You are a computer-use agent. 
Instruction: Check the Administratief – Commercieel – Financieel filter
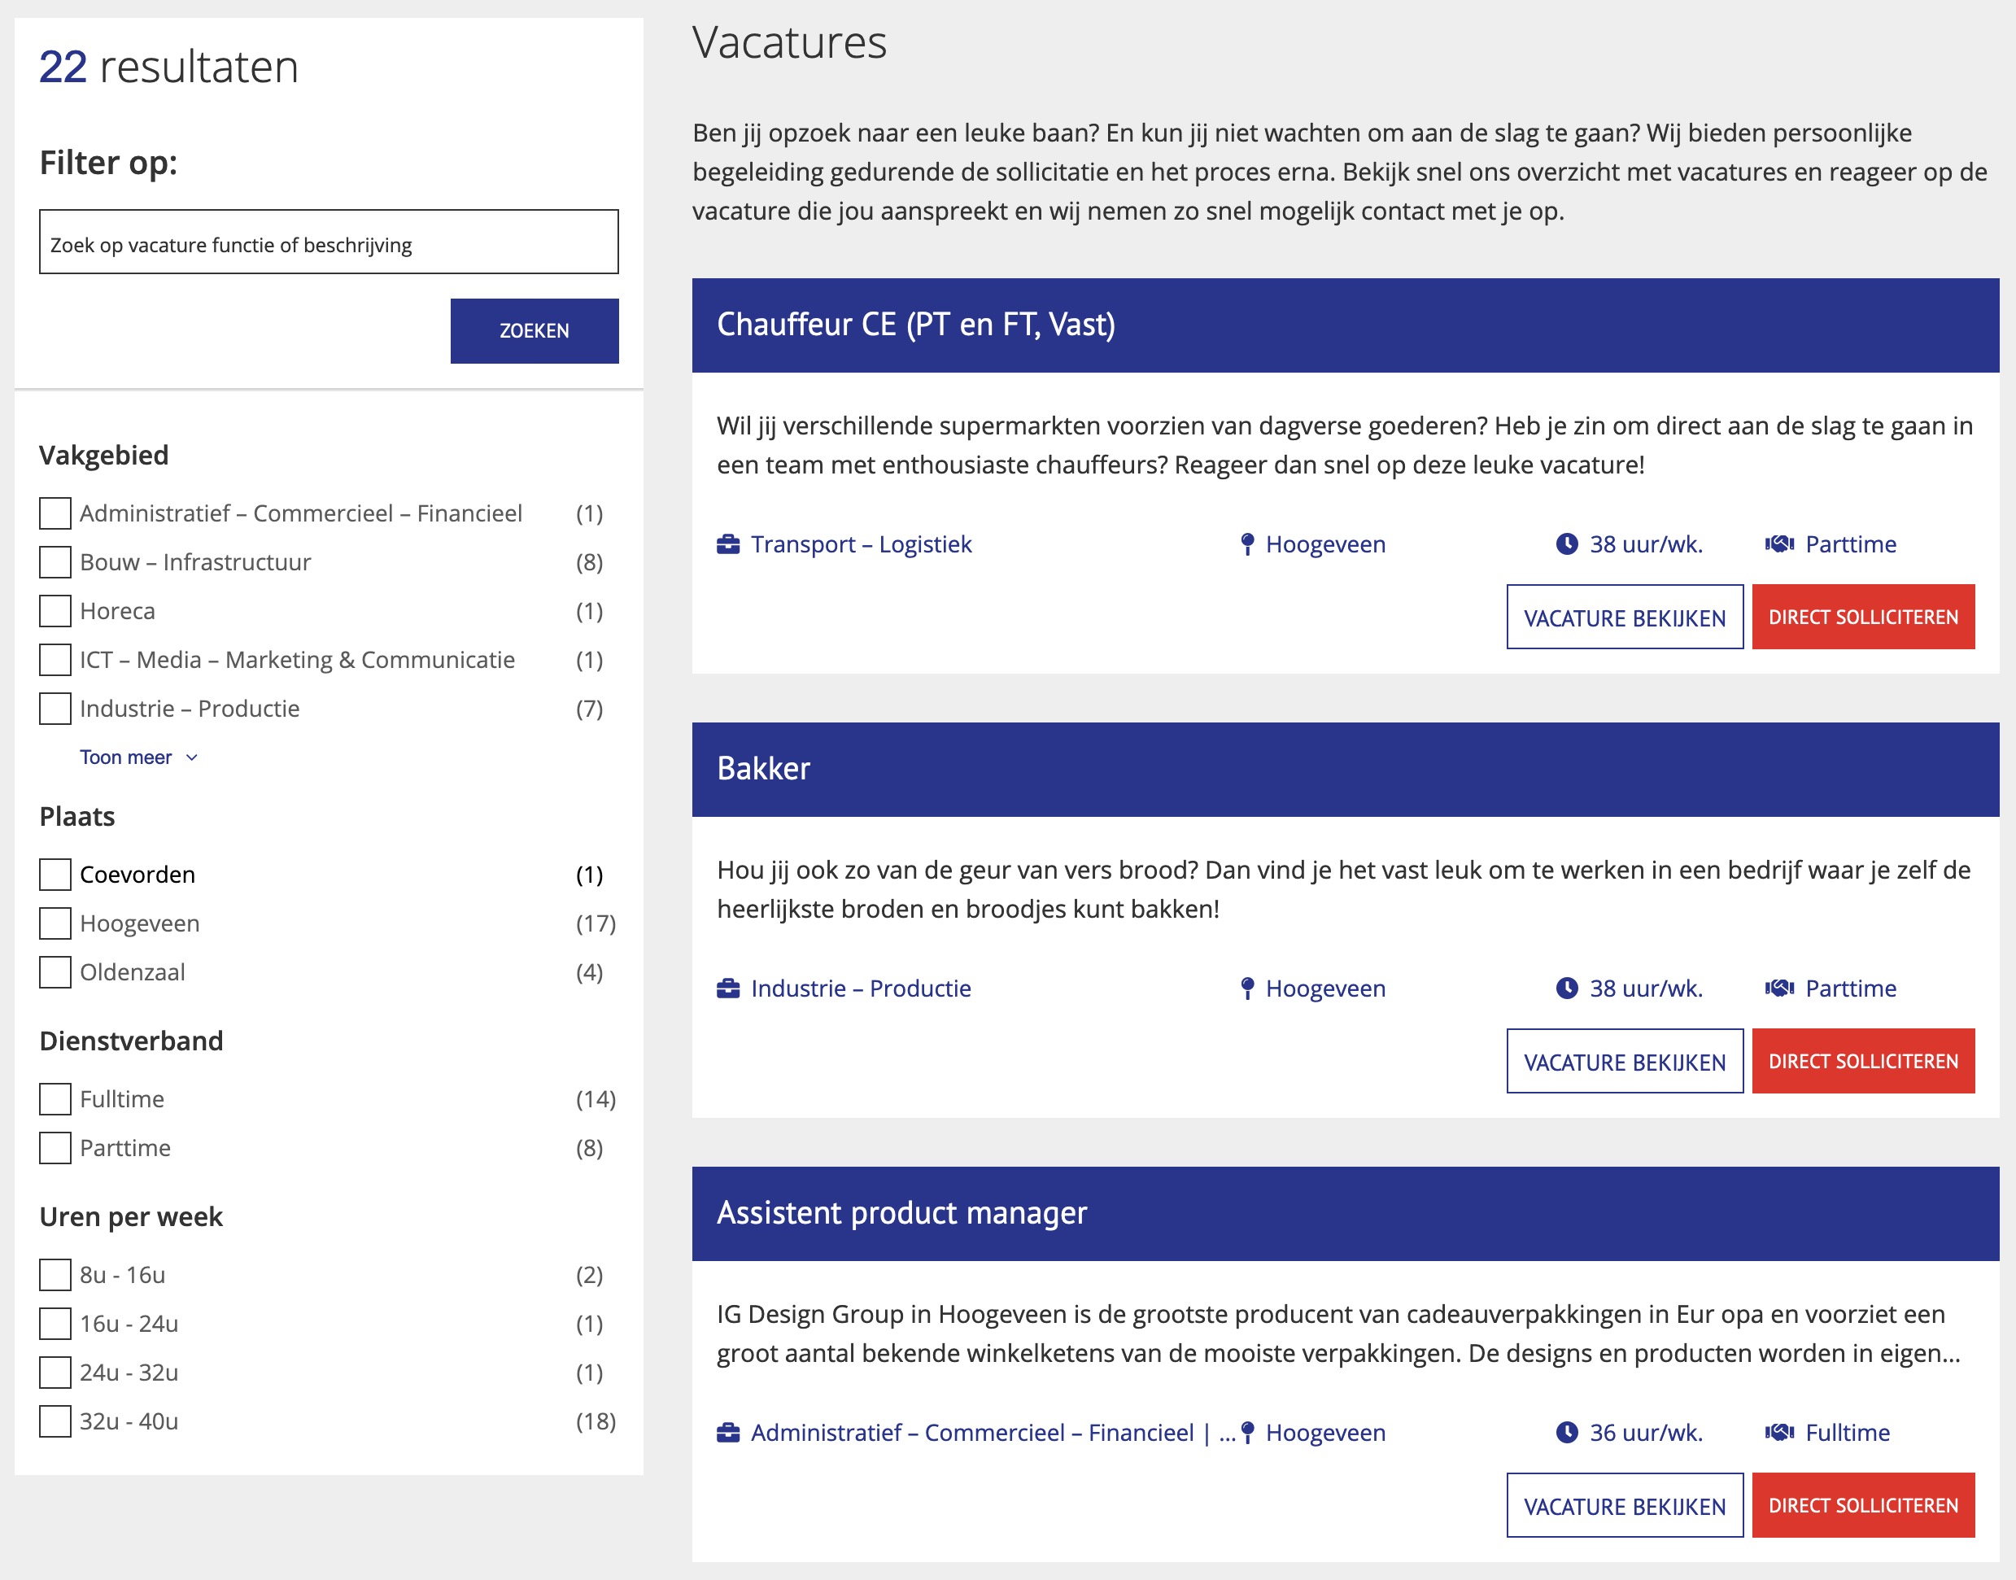(55, 513)
